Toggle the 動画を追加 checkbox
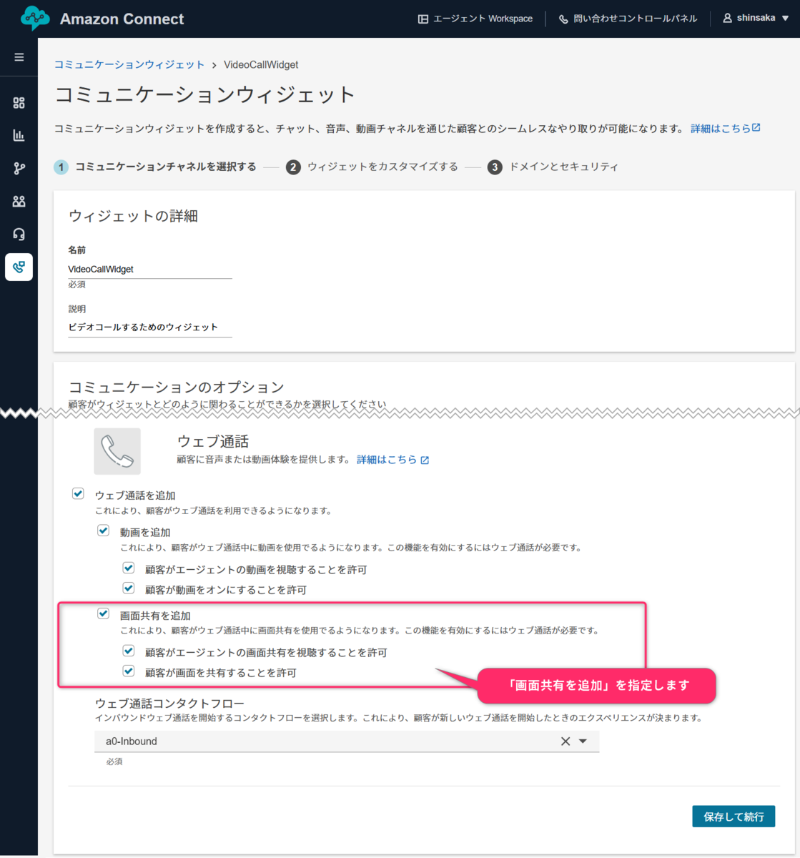Screen dimensions: 800x858 [x=104, y=531]
